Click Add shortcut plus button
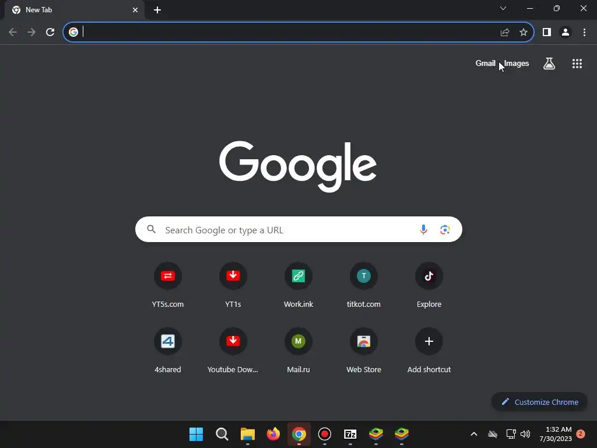 pyautogui.click(x=429, y=341)
